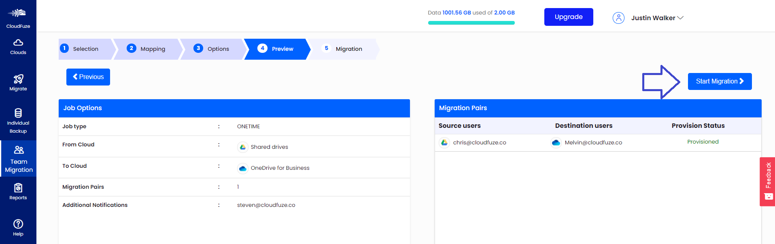Click Melvin@cloudfuze.co destination user
The width and height of the screenshot is (775, 244).
(593, 142)
